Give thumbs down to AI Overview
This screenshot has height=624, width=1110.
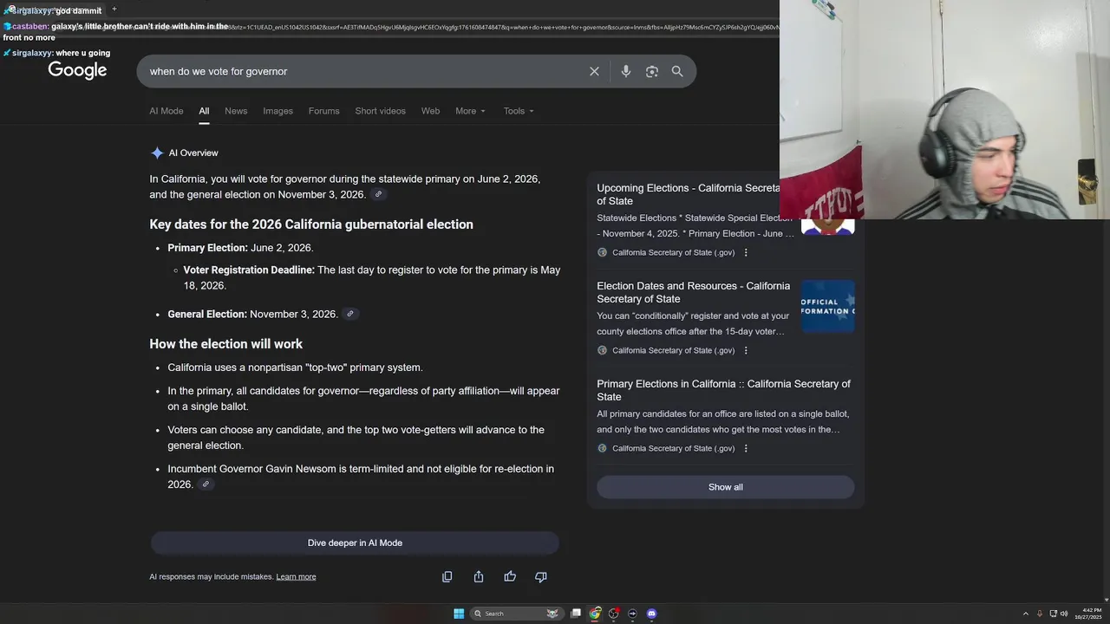click(x=541, y=576)
